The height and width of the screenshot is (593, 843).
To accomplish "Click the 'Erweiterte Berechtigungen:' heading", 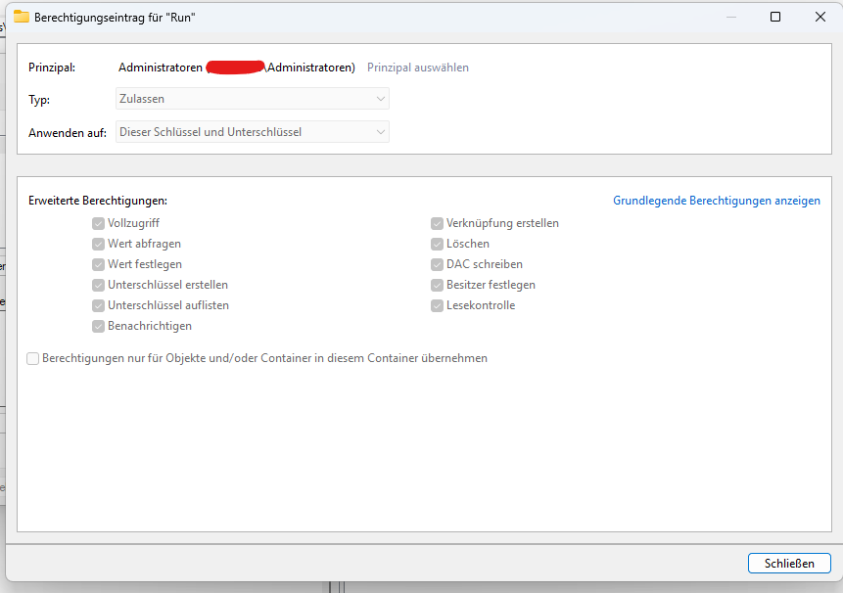I will tap(98, 201).
